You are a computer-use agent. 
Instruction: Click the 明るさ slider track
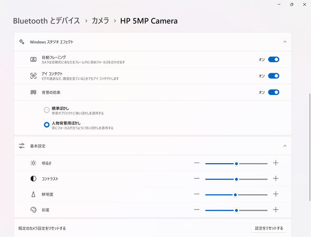pos(236,164)
